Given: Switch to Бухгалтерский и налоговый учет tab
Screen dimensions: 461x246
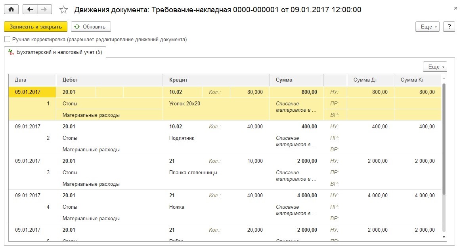Looking at the screenshot, I should click(x=55, y=52).
